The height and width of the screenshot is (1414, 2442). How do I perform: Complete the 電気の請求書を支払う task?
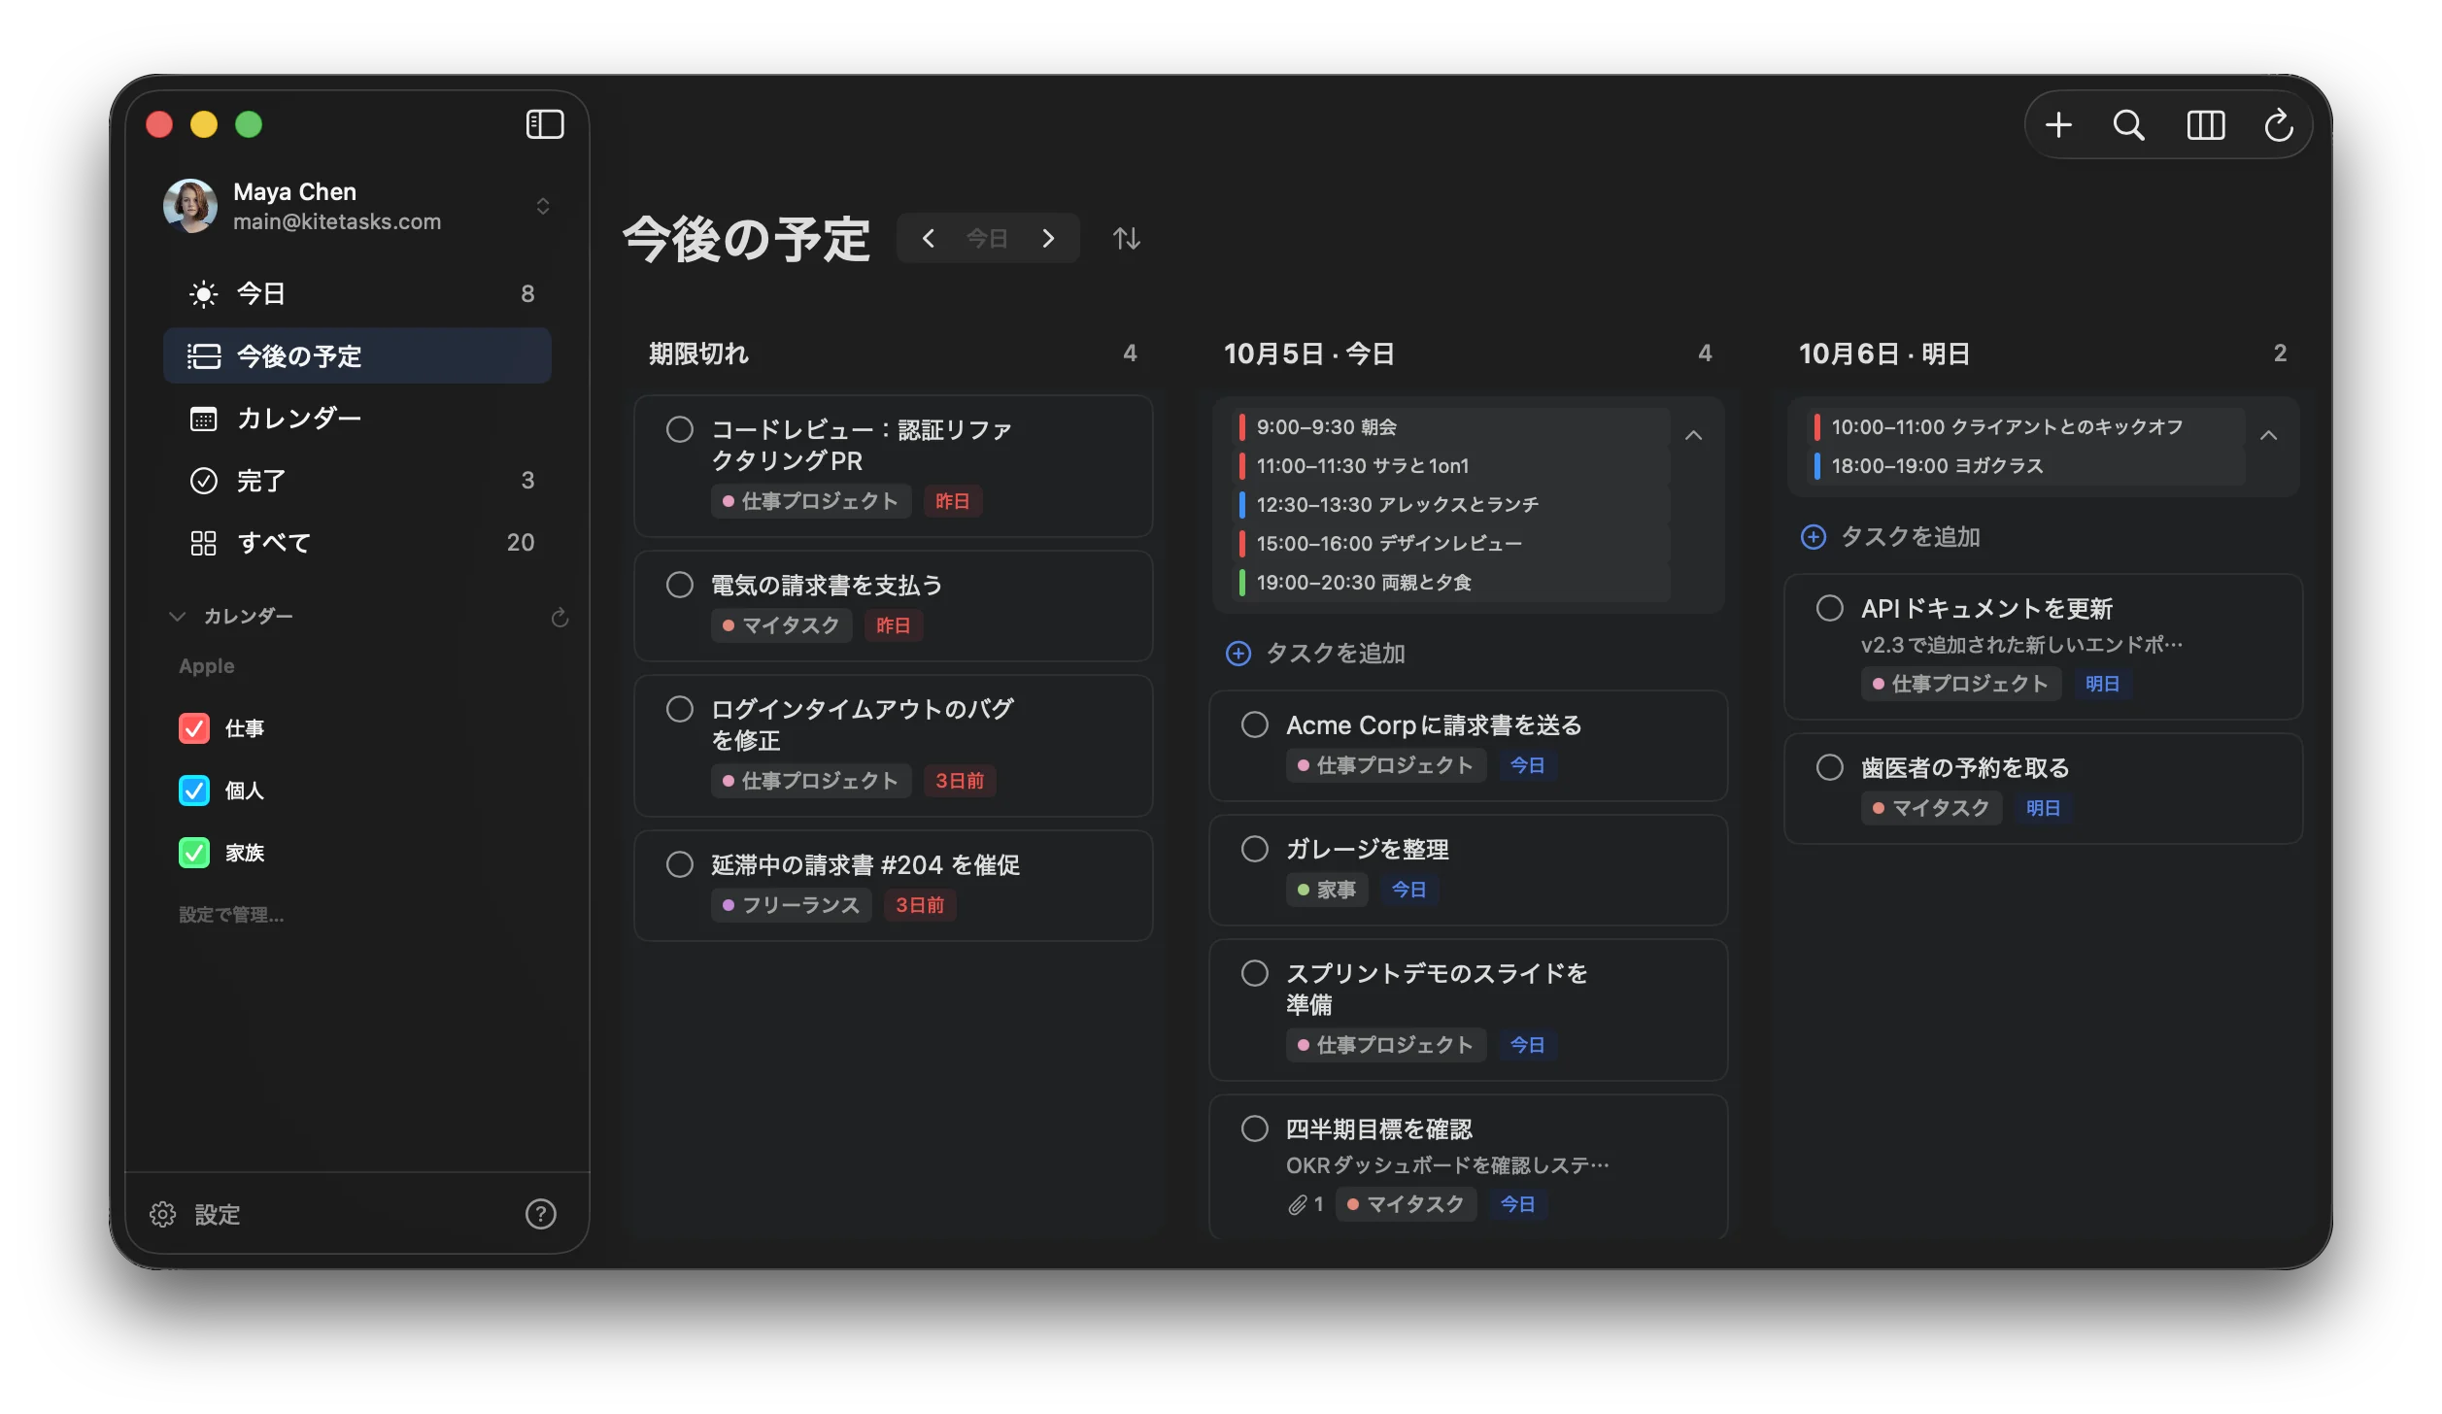pyautogui.click(x=679, y=585)
